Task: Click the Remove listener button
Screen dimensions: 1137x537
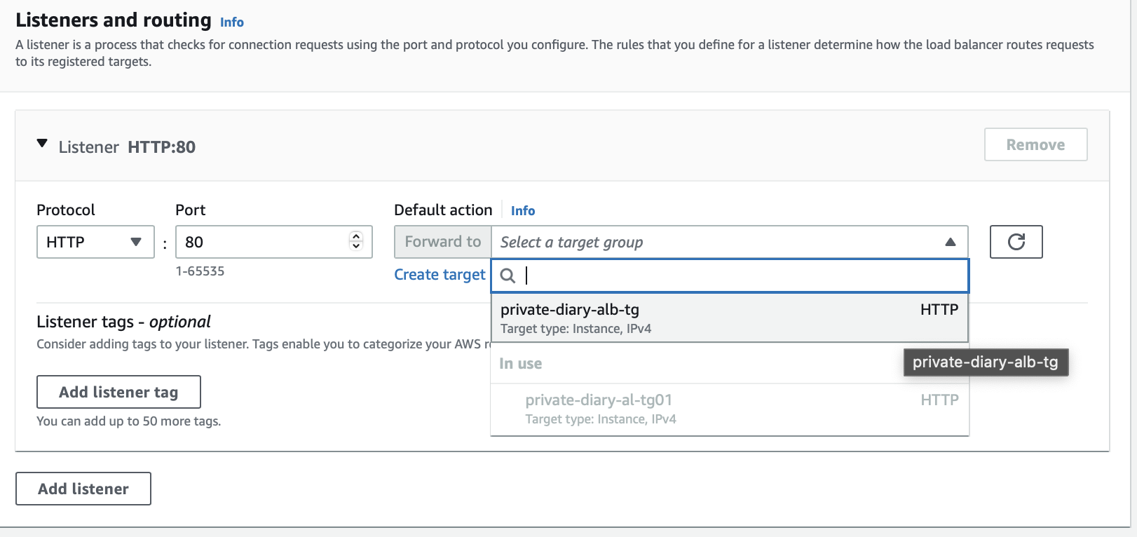Action: coord(1035,144)
